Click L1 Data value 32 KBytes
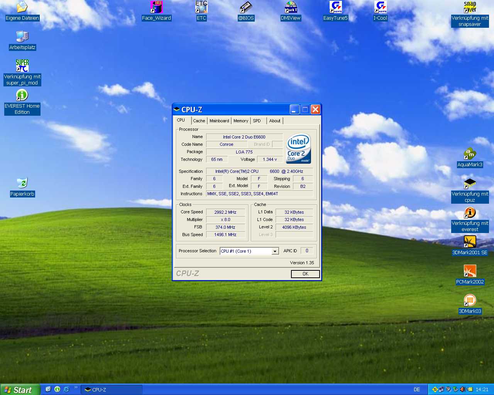 pos(294,212)
